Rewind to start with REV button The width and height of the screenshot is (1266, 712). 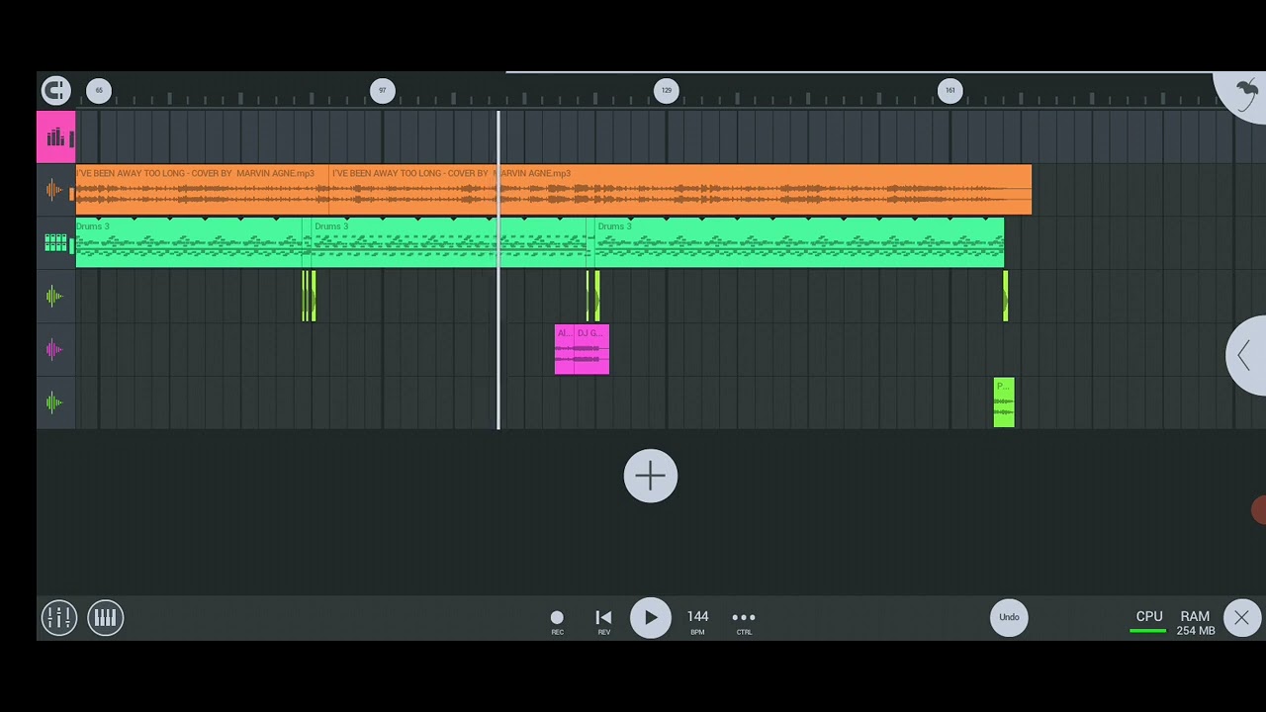click(x=603, y=621)
